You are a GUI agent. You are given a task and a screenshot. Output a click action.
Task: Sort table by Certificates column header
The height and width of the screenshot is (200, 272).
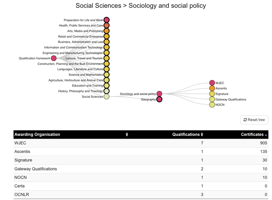(254, 135)
